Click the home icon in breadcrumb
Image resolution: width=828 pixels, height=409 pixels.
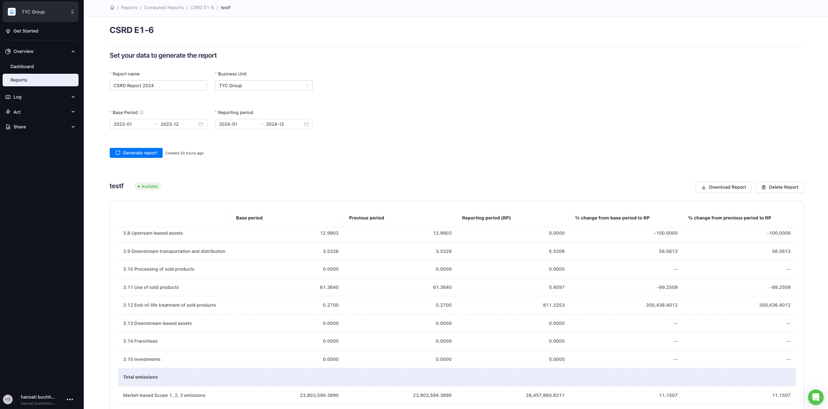112,7
